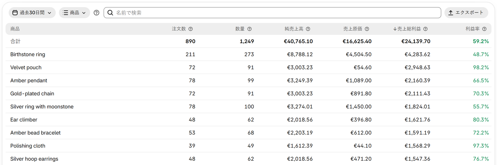Select the Amber bead bracelet product name
Image resolution: width=497 pixels, height=165 pixels.
pos(36,133)
